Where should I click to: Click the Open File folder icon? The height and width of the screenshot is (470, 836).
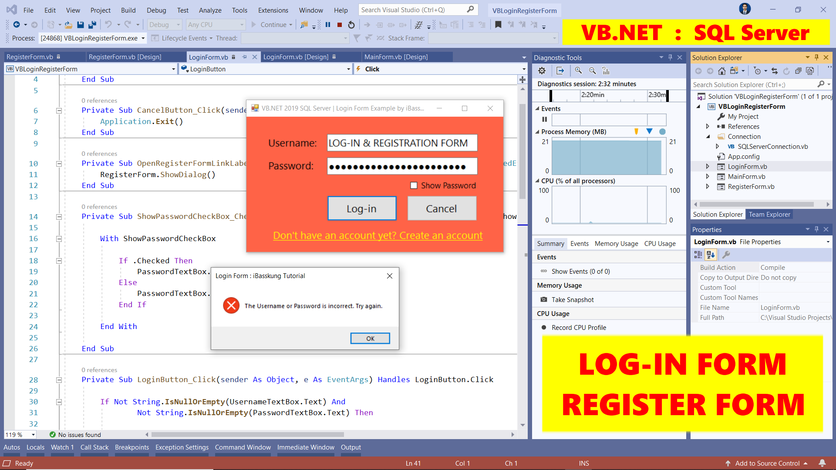click(68, 25)
